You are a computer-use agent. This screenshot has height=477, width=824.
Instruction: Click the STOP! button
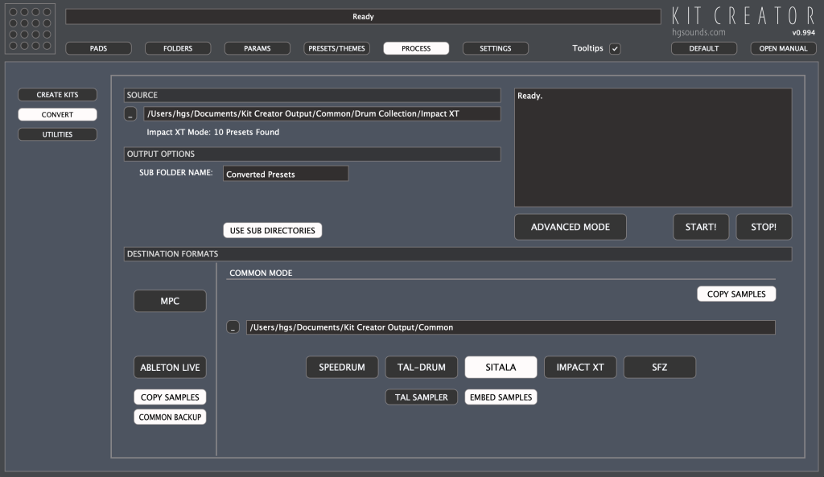point(764,227)
